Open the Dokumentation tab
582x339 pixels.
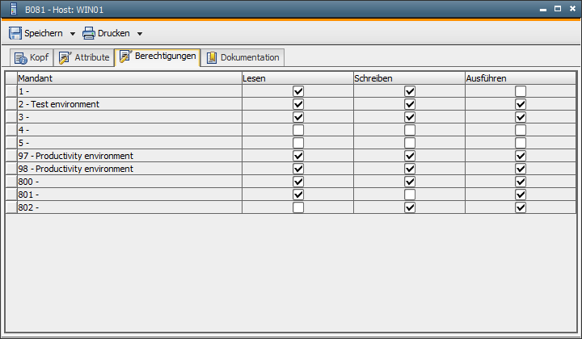242,58
